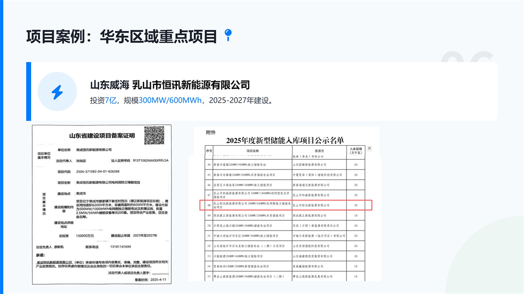This screenshot has width=524, height=294.
Task: Click the certificate heading 山东省建设项目备案证明
Action: coord(102,136)
